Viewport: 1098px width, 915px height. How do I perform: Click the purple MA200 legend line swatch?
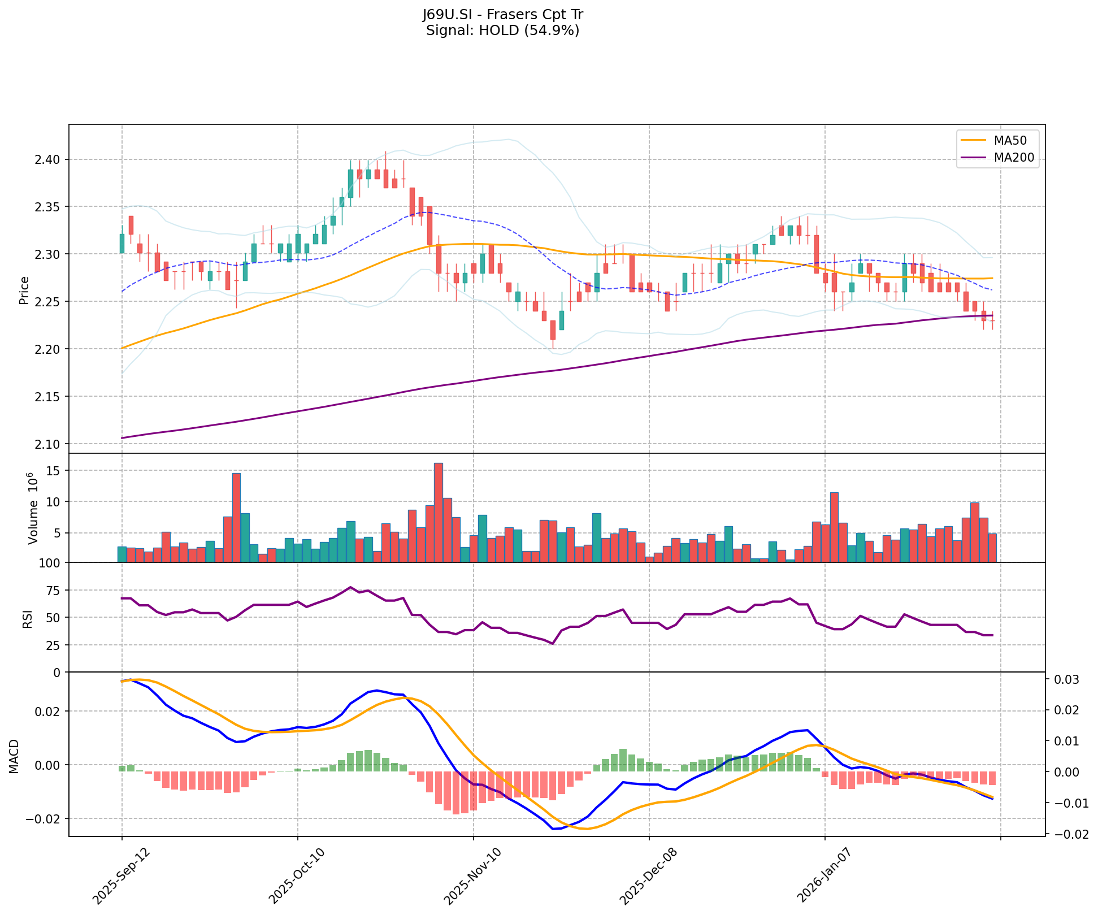click(974, 158)
